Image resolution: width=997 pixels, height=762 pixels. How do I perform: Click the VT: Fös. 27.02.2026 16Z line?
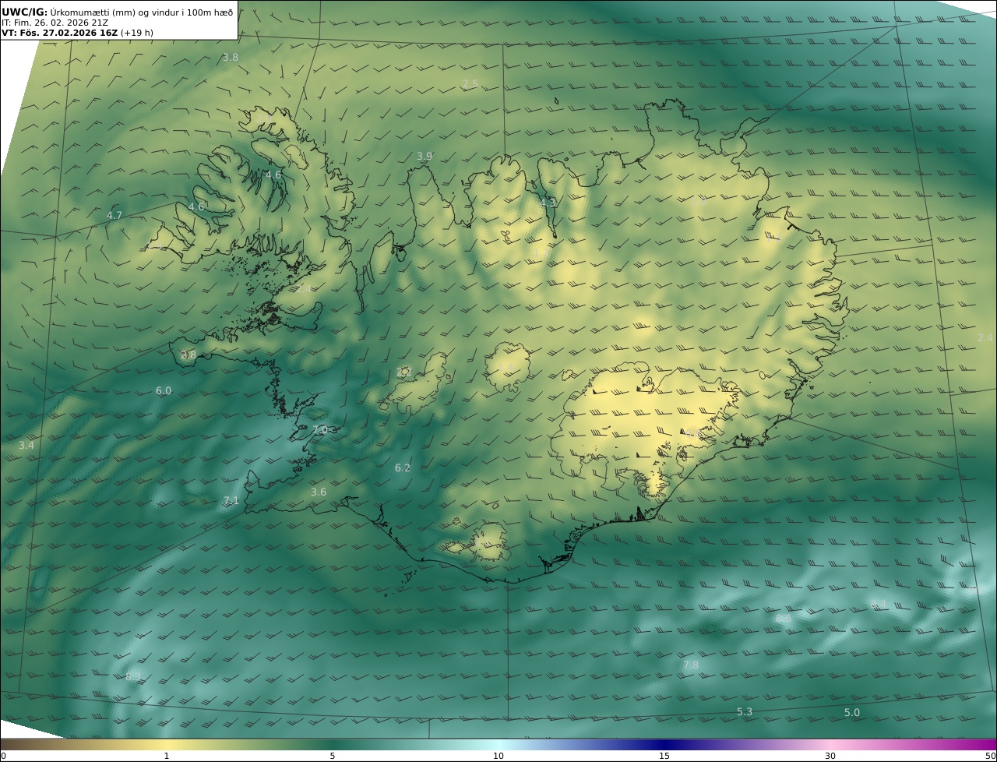[78, 33]
